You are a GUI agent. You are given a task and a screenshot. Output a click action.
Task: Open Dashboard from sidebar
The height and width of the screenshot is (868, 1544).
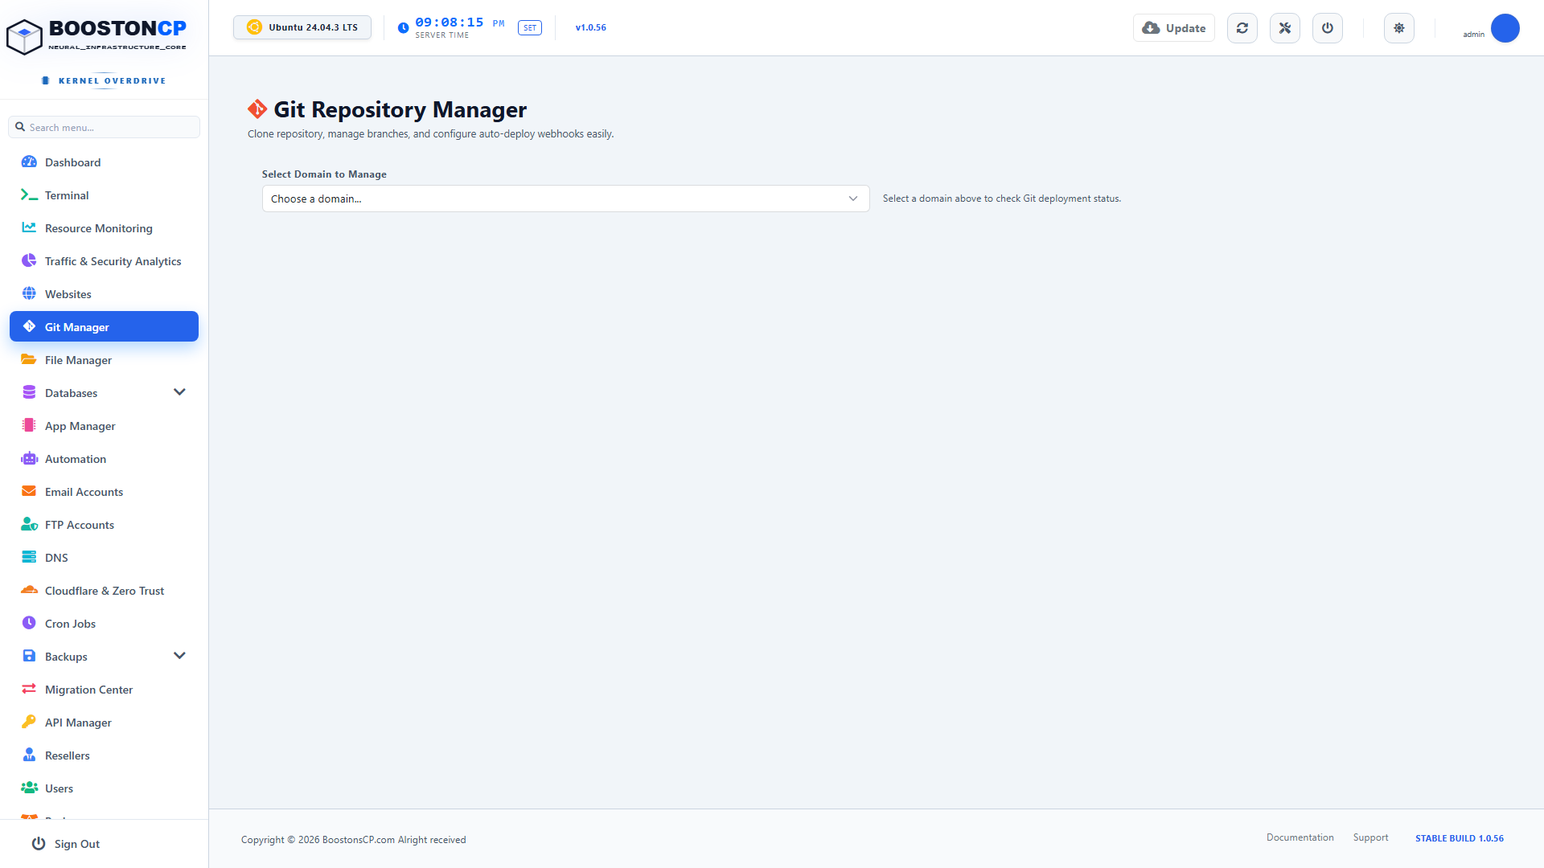point(104,162)
